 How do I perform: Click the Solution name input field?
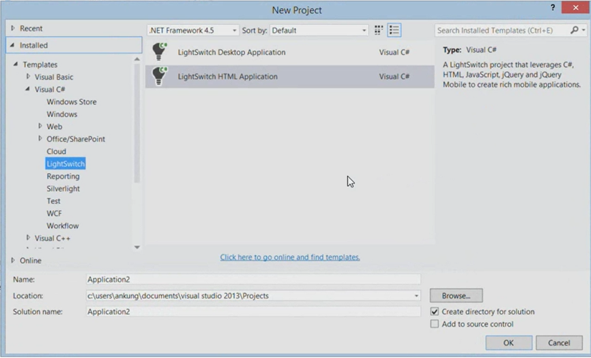(x=253, y=312)
